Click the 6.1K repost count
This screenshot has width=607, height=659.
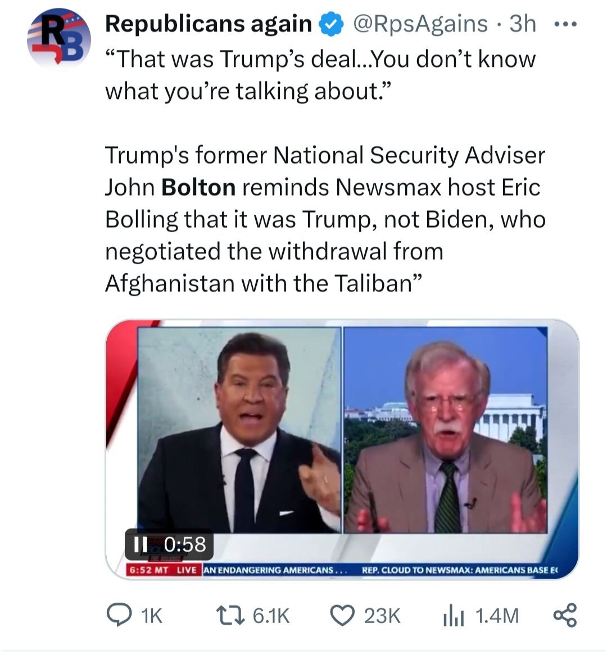[271, 616]
